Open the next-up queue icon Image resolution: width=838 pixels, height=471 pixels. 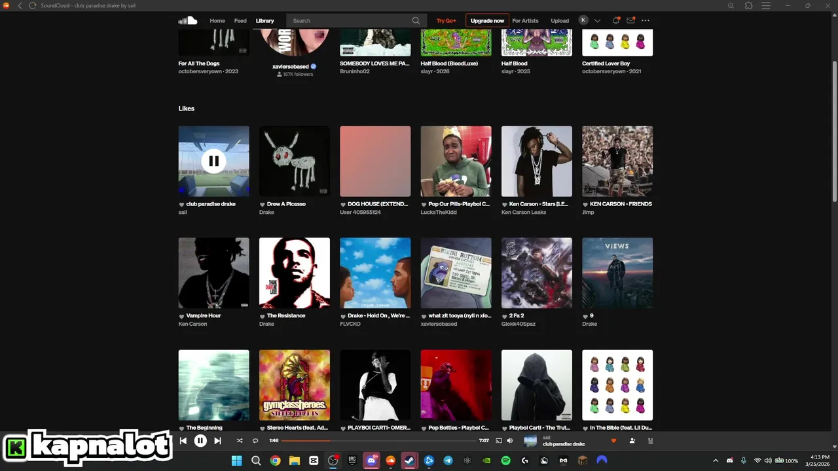(650, 441)
